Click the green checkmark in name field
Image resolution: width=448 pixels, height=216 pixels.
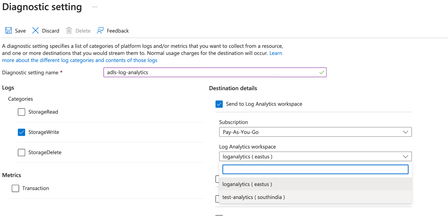322,72
